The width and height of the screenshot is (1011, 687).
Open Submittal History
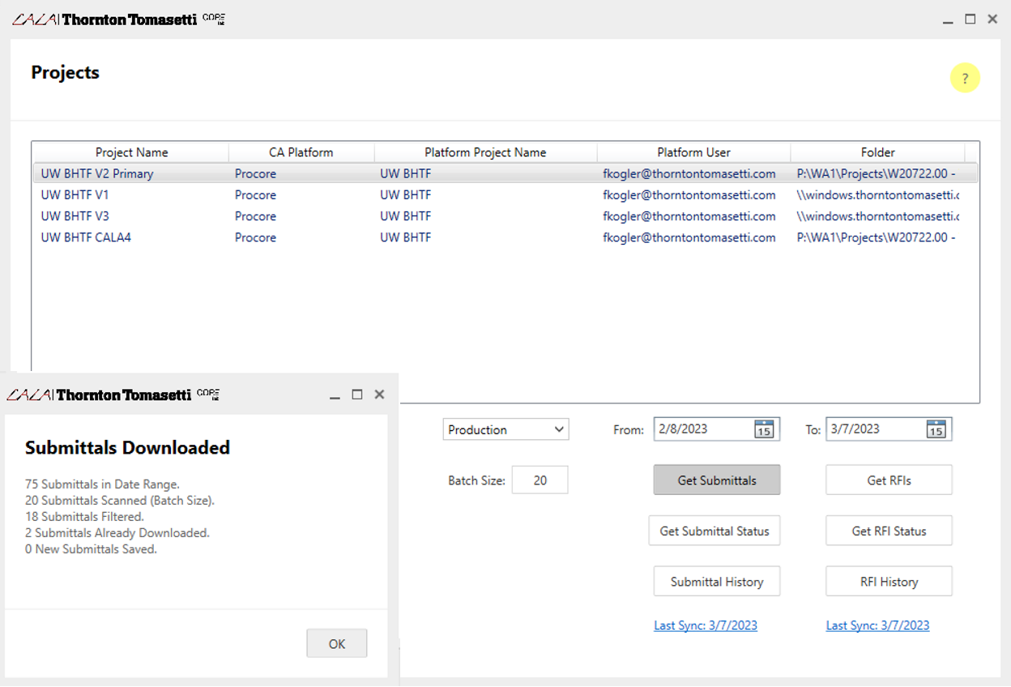[x=716, y=582]
